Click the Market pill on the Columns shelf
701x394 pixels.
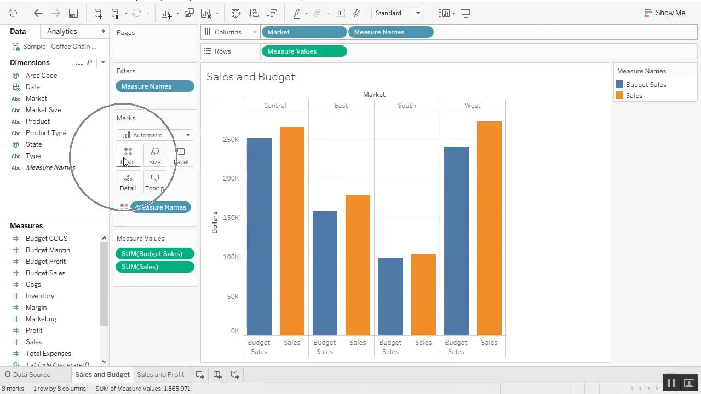pos(304,32)
